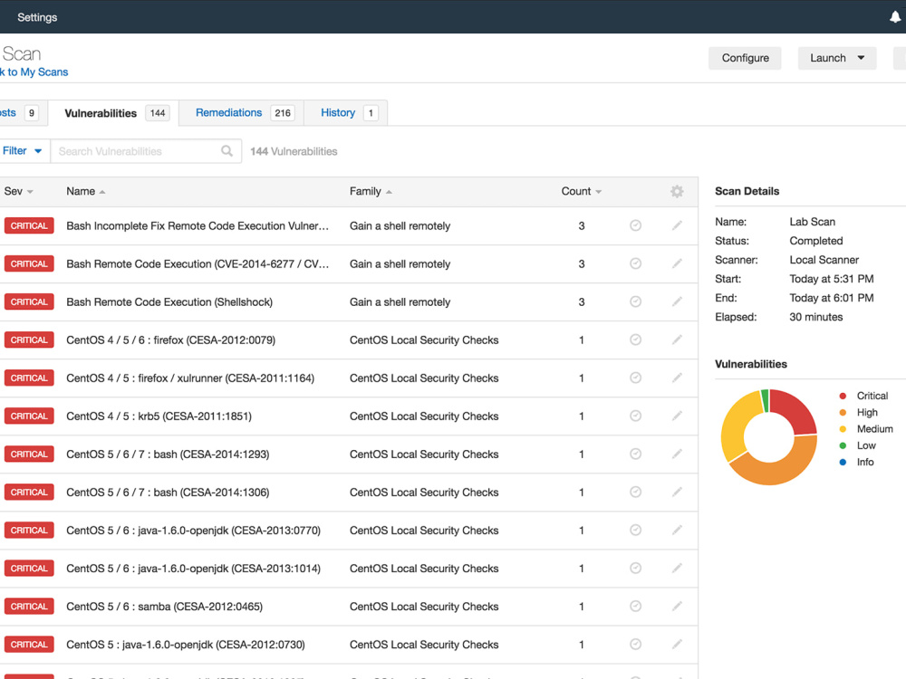The width and height of the screenshot is (906, 679).
Task: Edit krb5 CESA-2011:1851 pencil icon
Action: pos(677,416)
